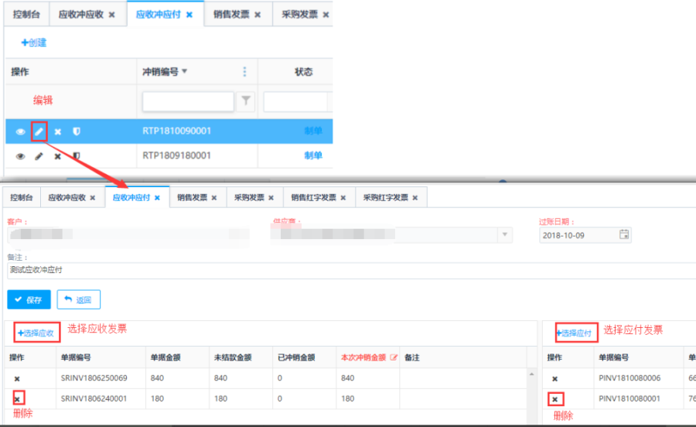This screenshot has width=696, height=427.
Task: View details of RTP1810090001 via eye icon
Action: click(21, 132)
